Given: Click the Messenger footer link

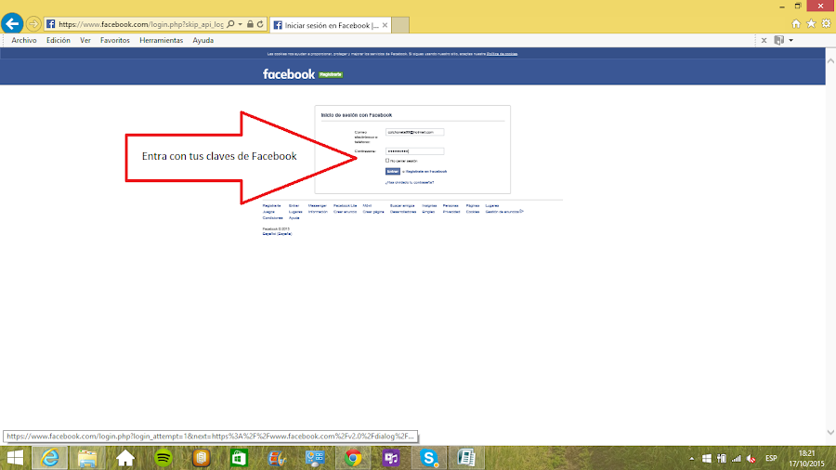Looking at the screenshot, I should [318, 205].
